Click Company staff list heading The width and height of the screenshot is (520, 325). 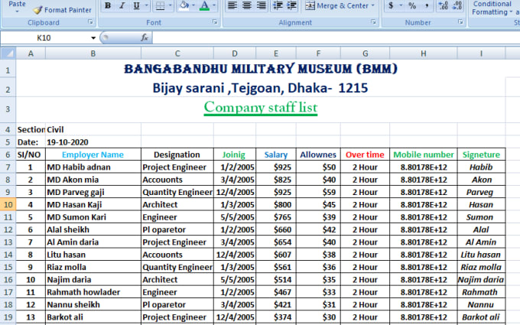(261, 108)
